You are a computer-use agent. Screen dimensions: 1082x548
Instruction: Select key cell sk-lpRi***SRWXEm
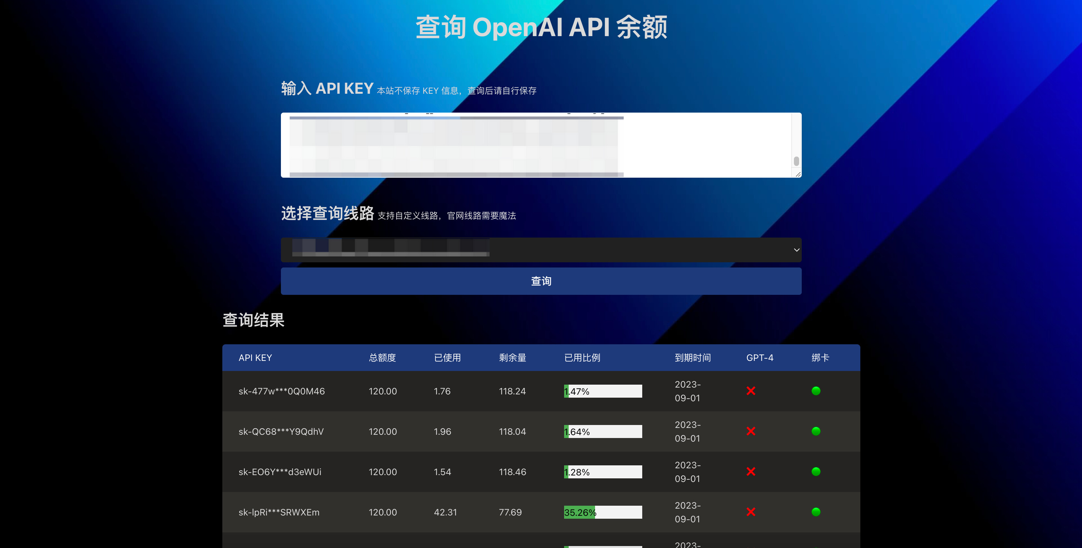(279, 512)
